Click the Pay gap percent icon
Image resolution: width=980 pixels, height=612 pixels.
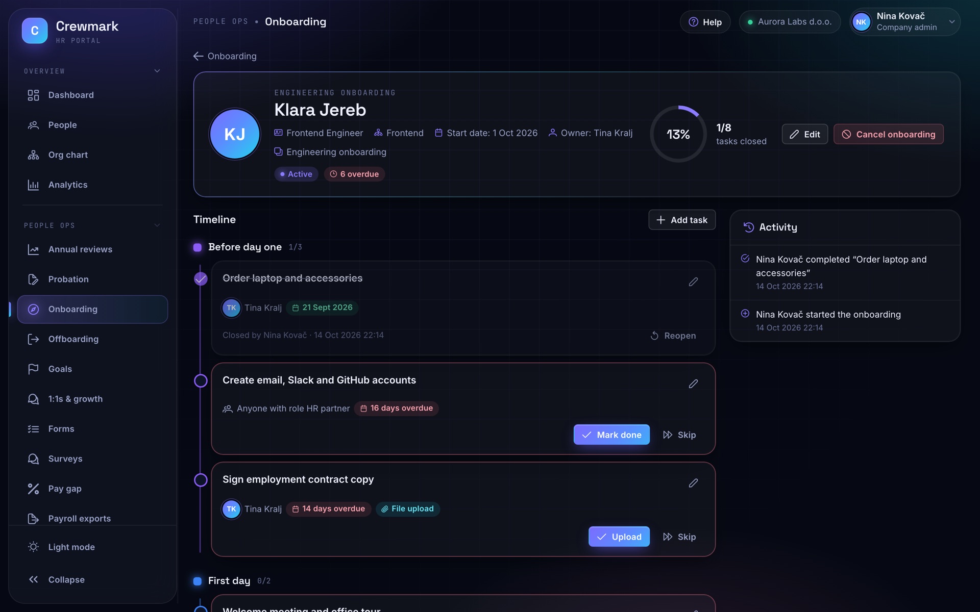33,489
